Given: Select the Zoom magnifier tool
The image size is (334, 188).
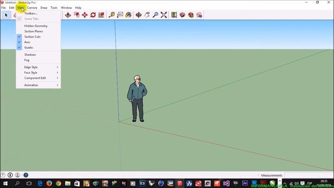Looking at the screenshot, I should point(156,15).
